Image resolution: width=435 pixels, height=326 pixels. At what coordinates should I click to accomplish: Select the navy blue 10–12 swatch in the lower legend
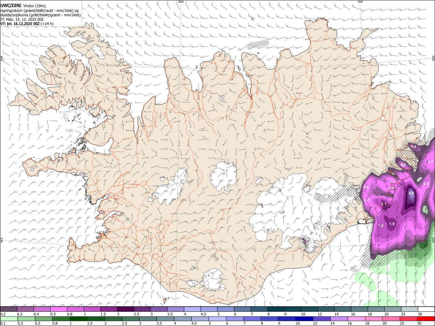pyautogui.click(x=304, y=319)
